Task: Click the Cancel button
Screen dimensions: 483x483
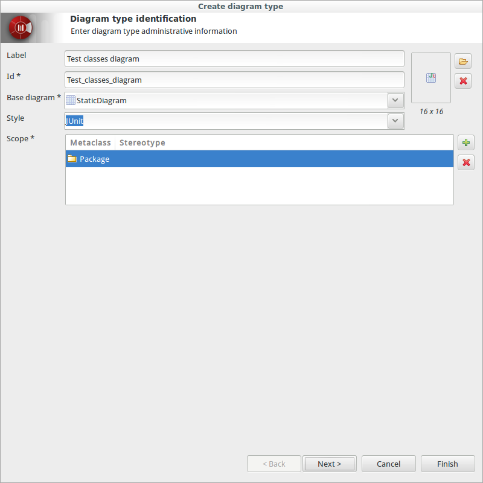Action: pyautogui.click(x=388, y=464)
